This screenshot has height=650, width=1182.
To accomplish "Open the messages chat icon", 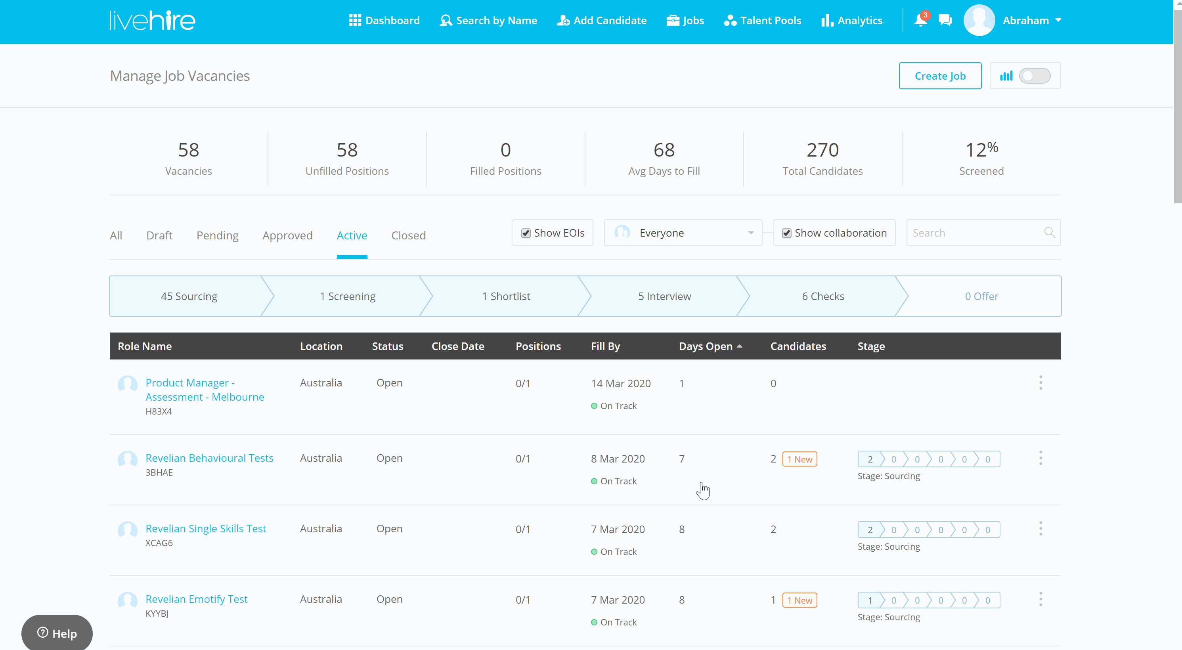I will click(945, 20).
